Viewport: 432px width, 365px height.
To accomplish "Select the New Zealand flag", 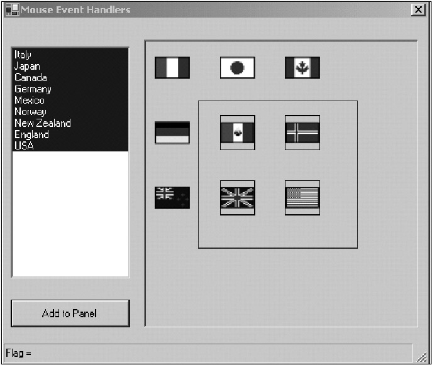I will click(x=172, y=197).
